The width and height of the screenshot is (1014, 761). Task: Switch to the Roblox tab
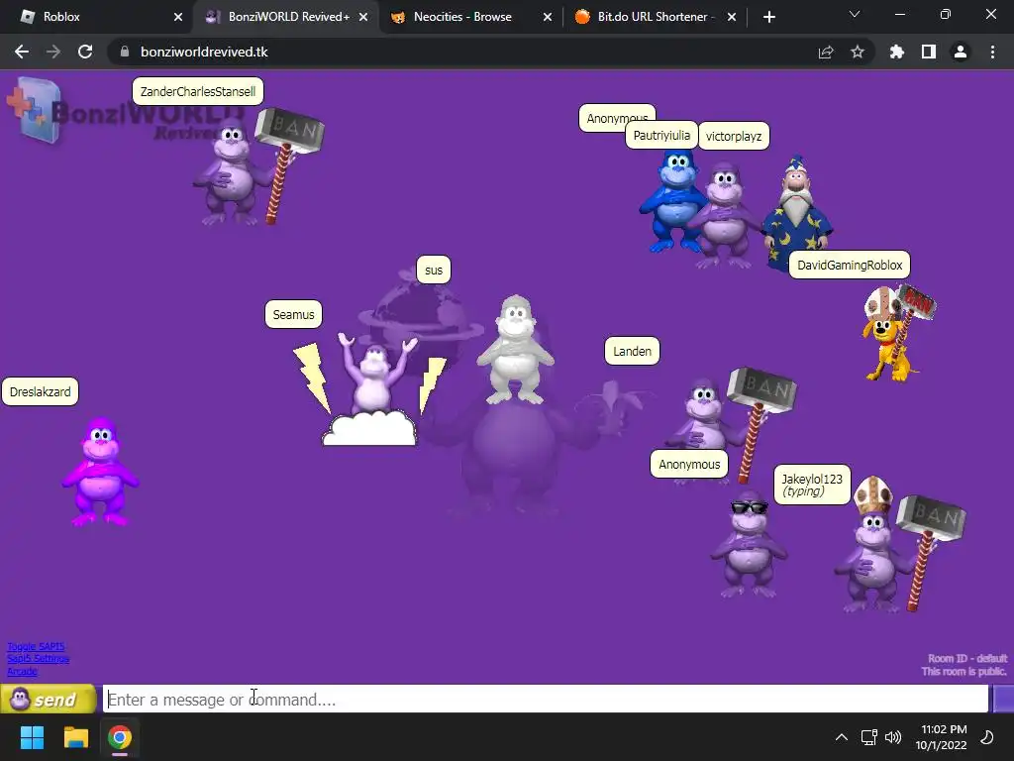tap(96, 17)
